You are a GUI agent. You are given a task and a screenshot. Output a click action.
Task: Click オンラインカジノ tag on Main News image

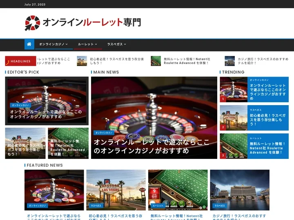(x=104, y=133)
